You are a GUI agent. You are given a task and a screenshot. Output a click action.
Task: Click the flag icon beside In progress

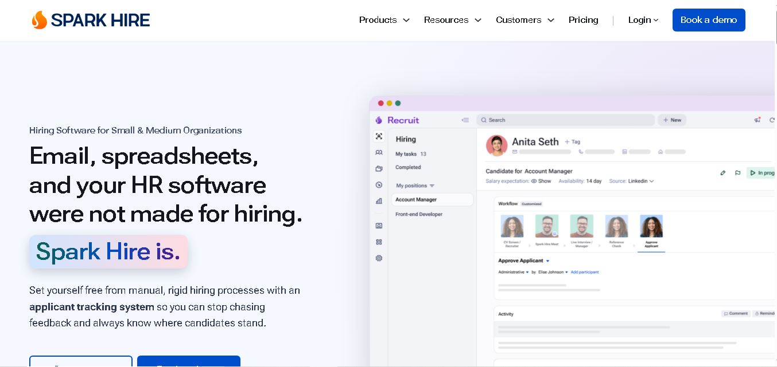point(737,172)
